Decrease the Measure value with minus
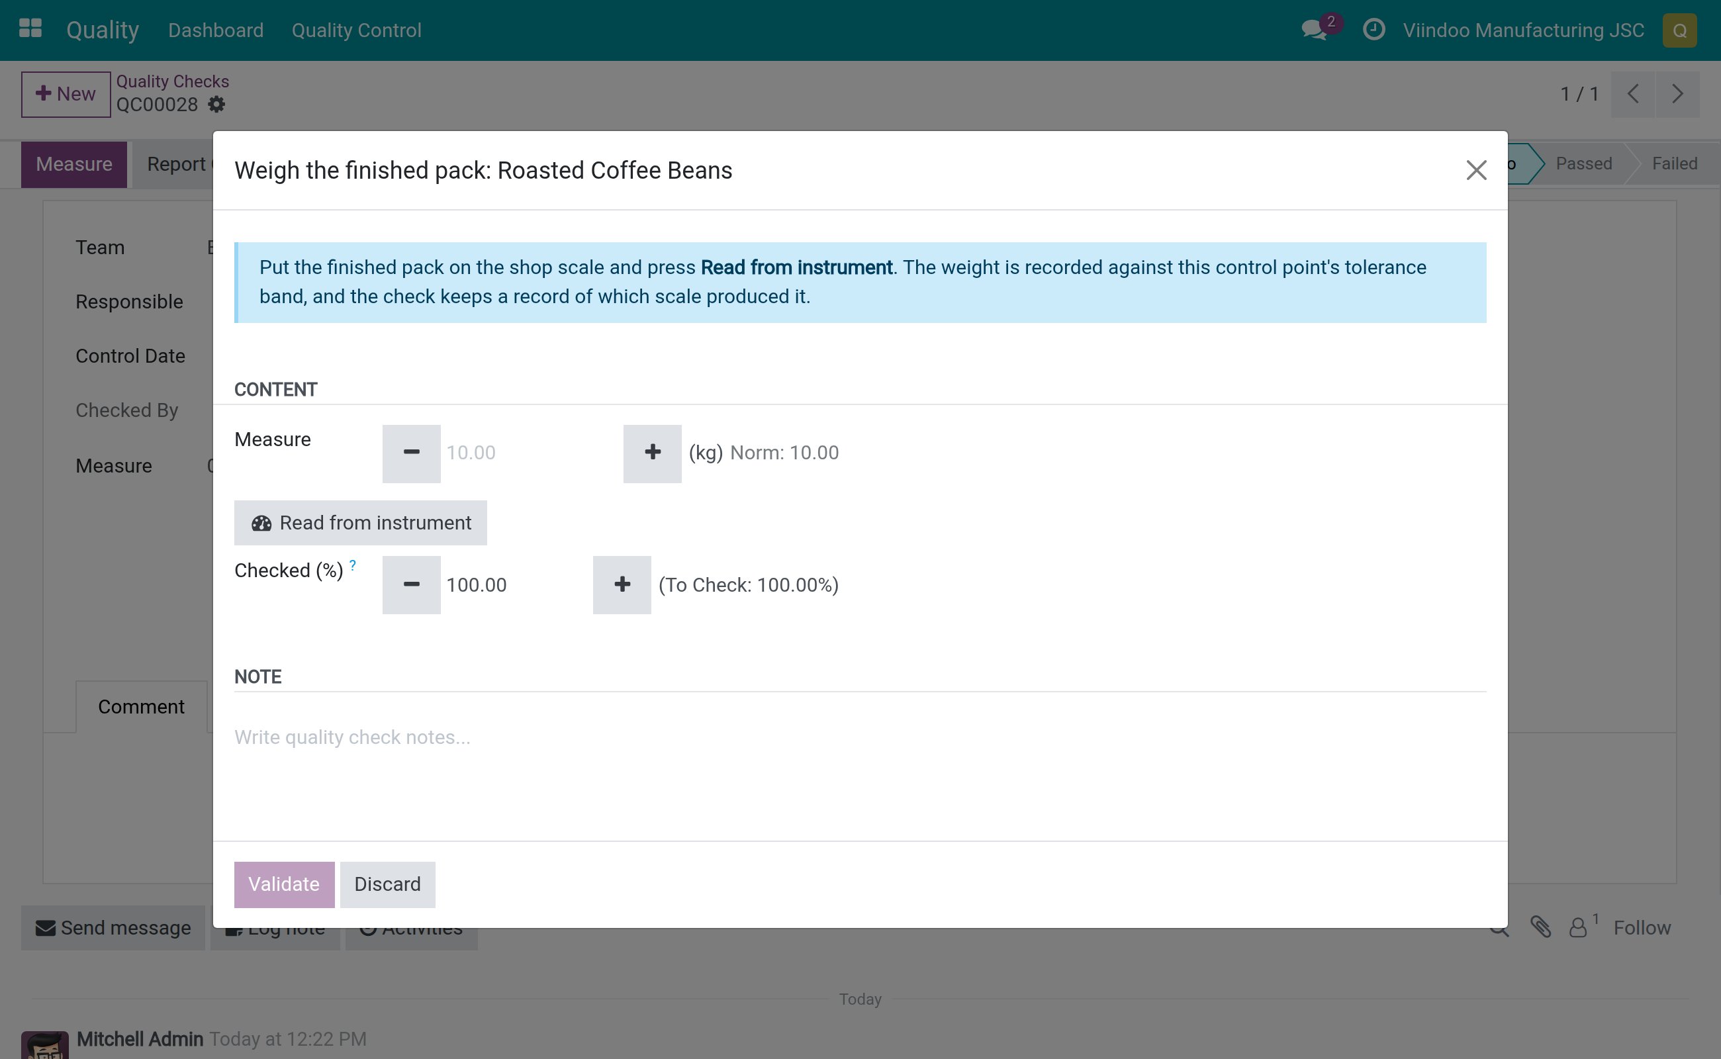The height and width of the screenshot is (1059, 1721). (x=411, y=453)
